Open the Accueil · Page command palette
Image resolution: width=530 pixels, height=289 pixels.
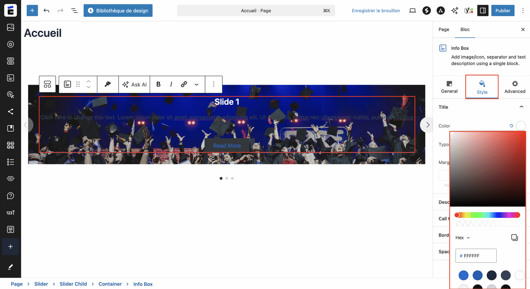(256, 11)
